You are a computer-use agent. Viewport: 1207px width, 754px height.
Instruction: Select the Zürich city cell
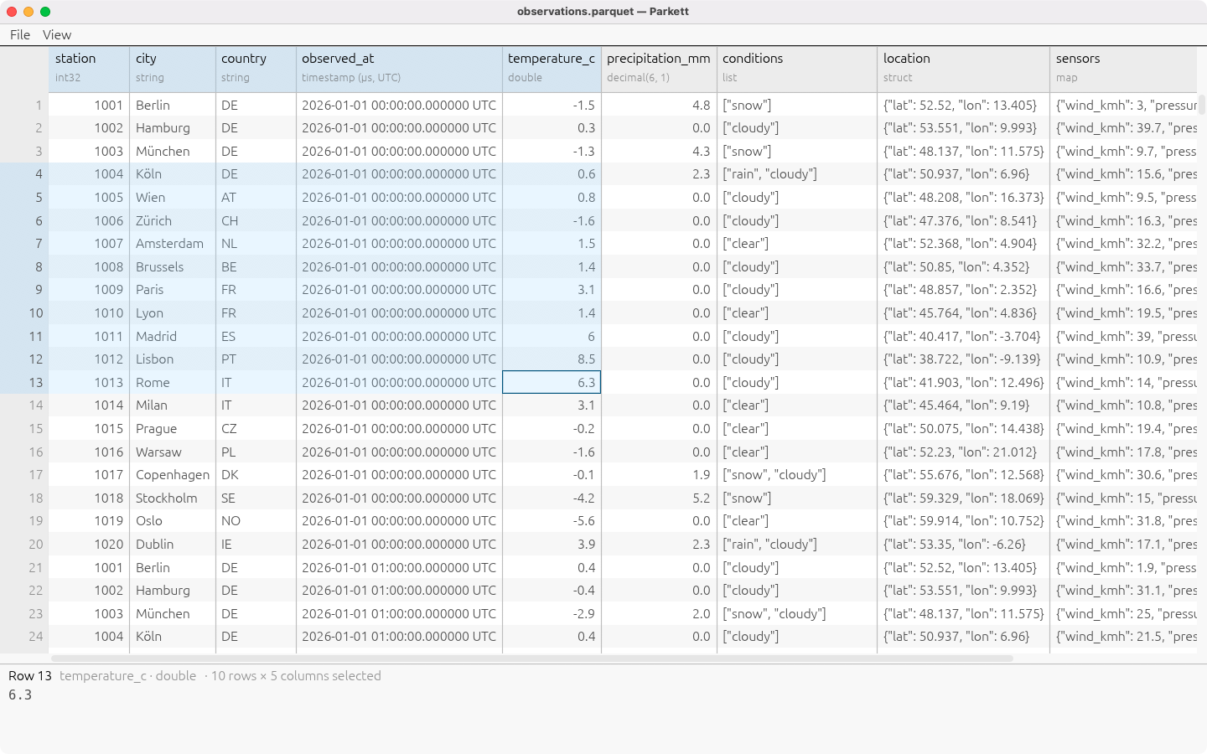click(172, 220)
